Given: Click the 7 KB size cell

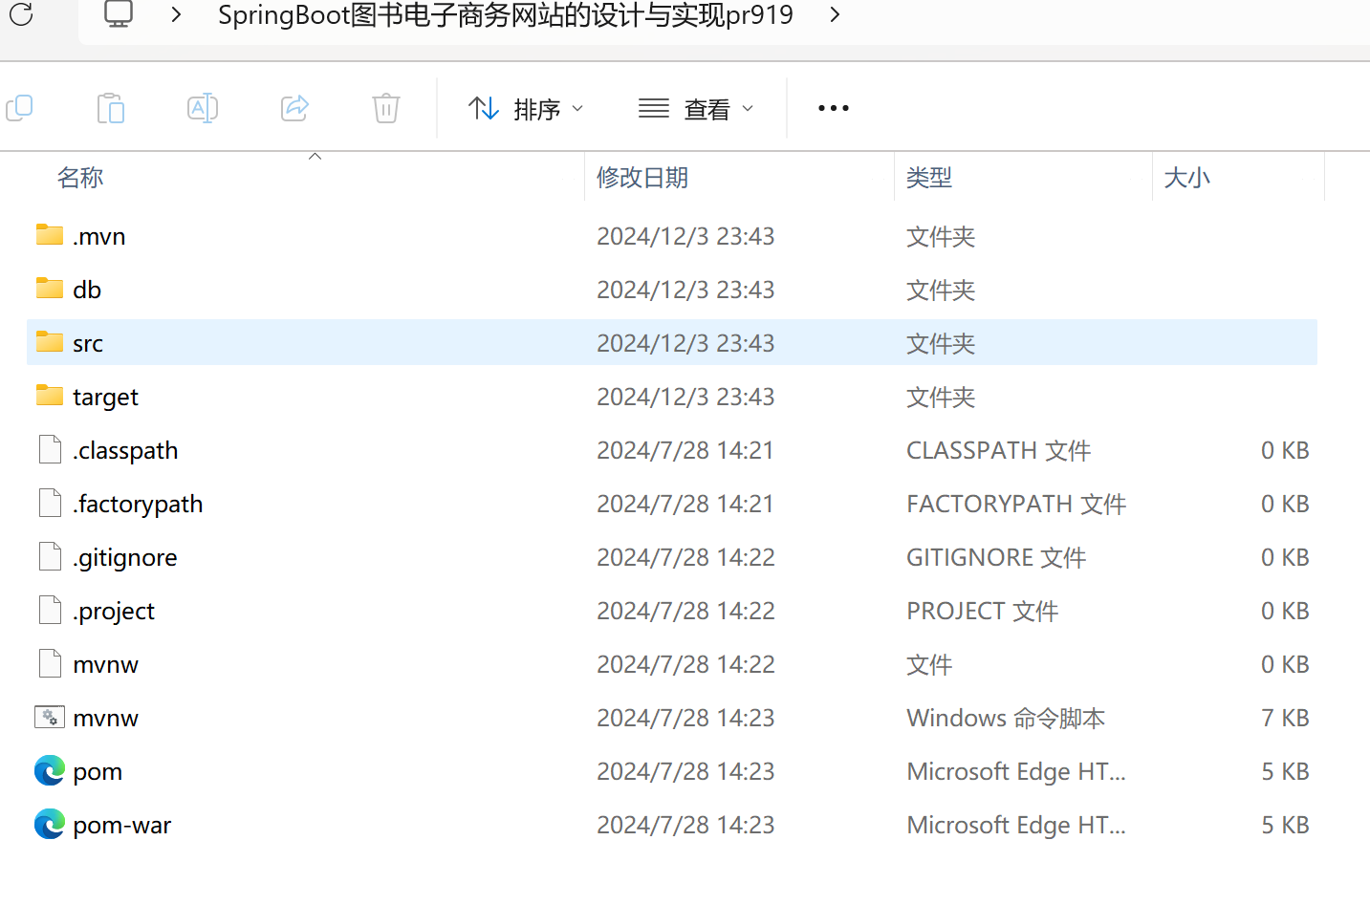Looking at the screenshot, I should [1285, 718].
